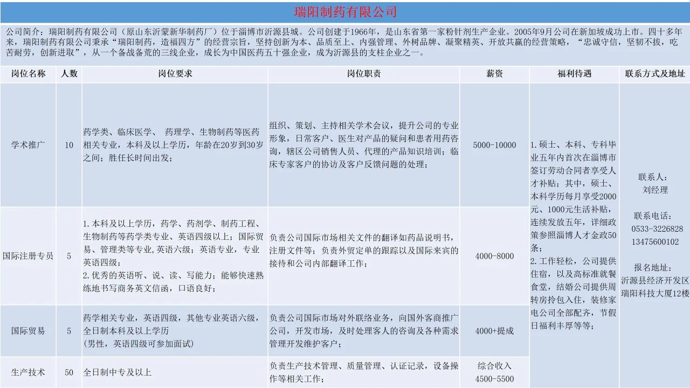Click salary 5000-10000 cell
690x388 pixels.
[494, 145]
